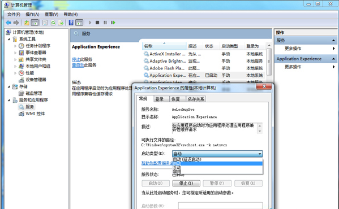
Task: Close the Application Experience properties dialog
Action: 264,86
